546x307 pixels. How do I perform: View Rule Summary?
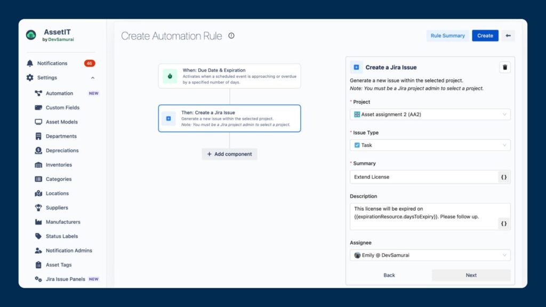click(447, 35)
